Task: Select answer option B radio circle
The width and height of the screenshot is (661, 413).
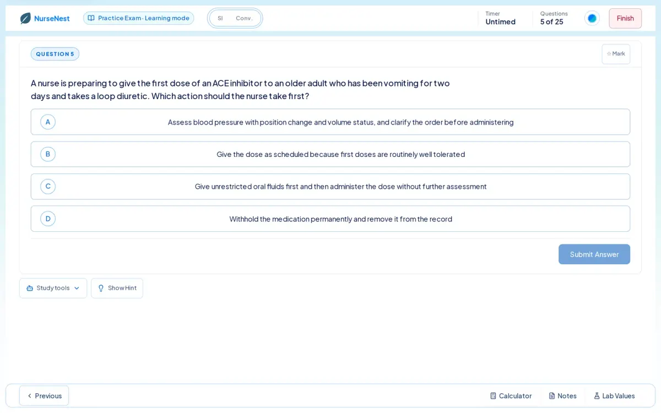Action: click(48, 154)
